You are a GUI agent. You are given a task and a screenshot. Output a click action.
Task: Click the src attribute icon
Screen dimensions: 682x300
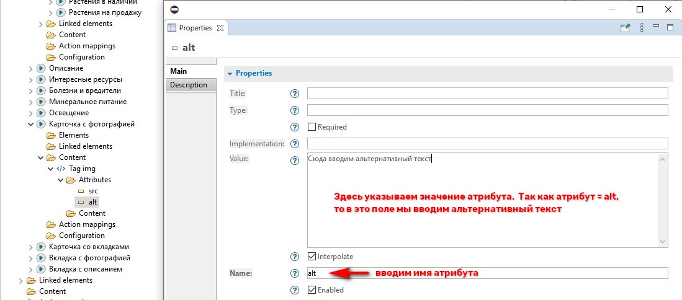click(81, 191)
